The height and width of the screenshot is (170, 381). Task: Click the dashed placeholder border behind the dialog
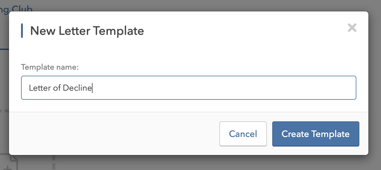point(54,162)
